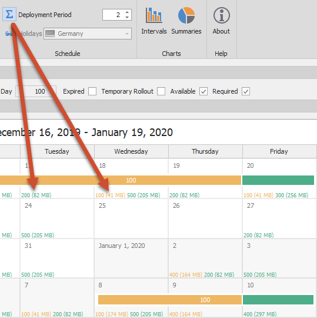This screenshot has height=318, width=317.
Task: Click the Day value field showing 100
Action: tap(36, 91)
